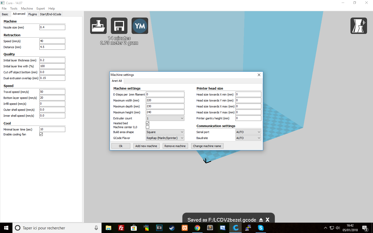Click the Minimal layer time field
Image resolution: width=373 pixels, height=233 pixels.
coord(52,129)
